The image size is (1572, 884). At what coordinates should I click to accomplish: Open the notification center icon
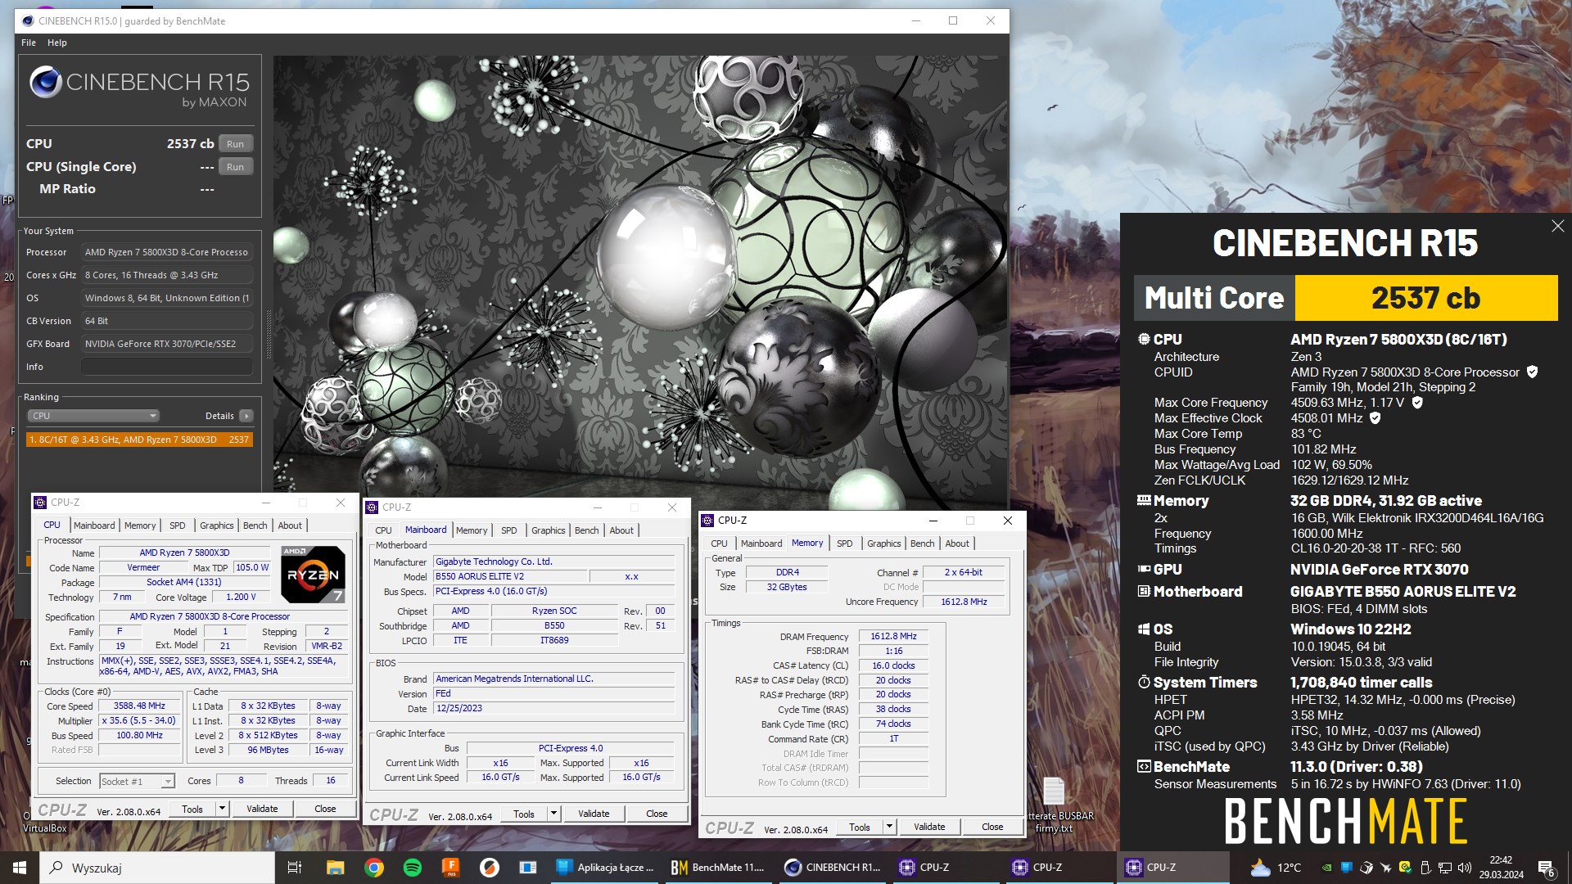(1546, 868)
